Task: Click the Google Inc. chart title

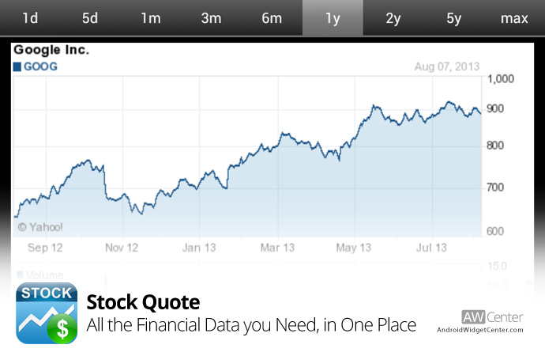Action: (51, 51)
